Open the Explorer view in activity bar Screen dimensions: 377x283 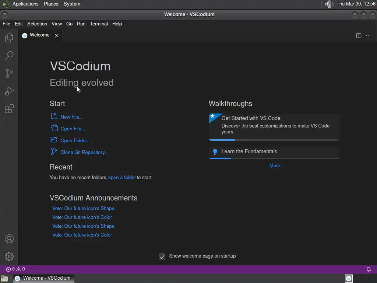pyautogui.click(x=9, y=38)
